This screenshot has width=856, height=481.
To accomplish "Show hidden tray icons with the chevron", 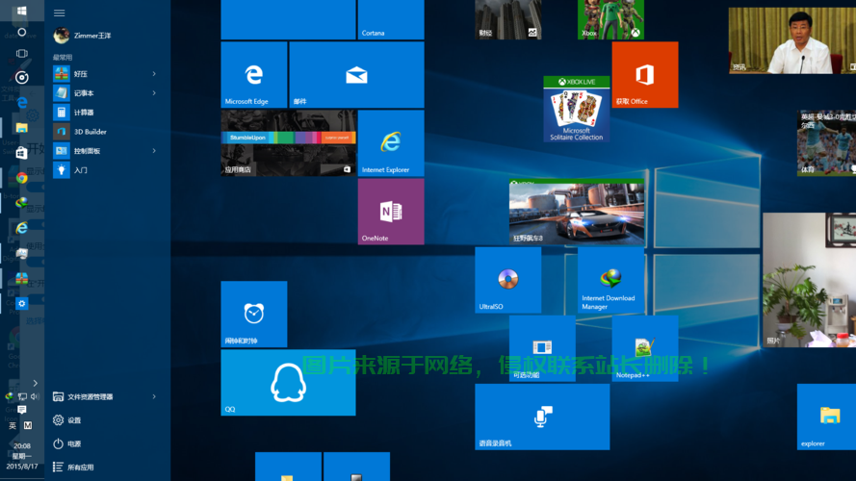I will pos(35,384).
